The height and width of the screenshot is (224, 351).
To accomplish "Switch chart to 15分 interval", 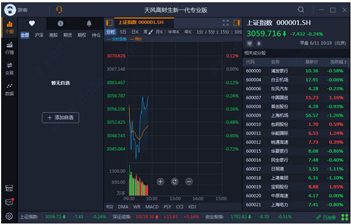I will pyautogui.click(x=225, y=32).
